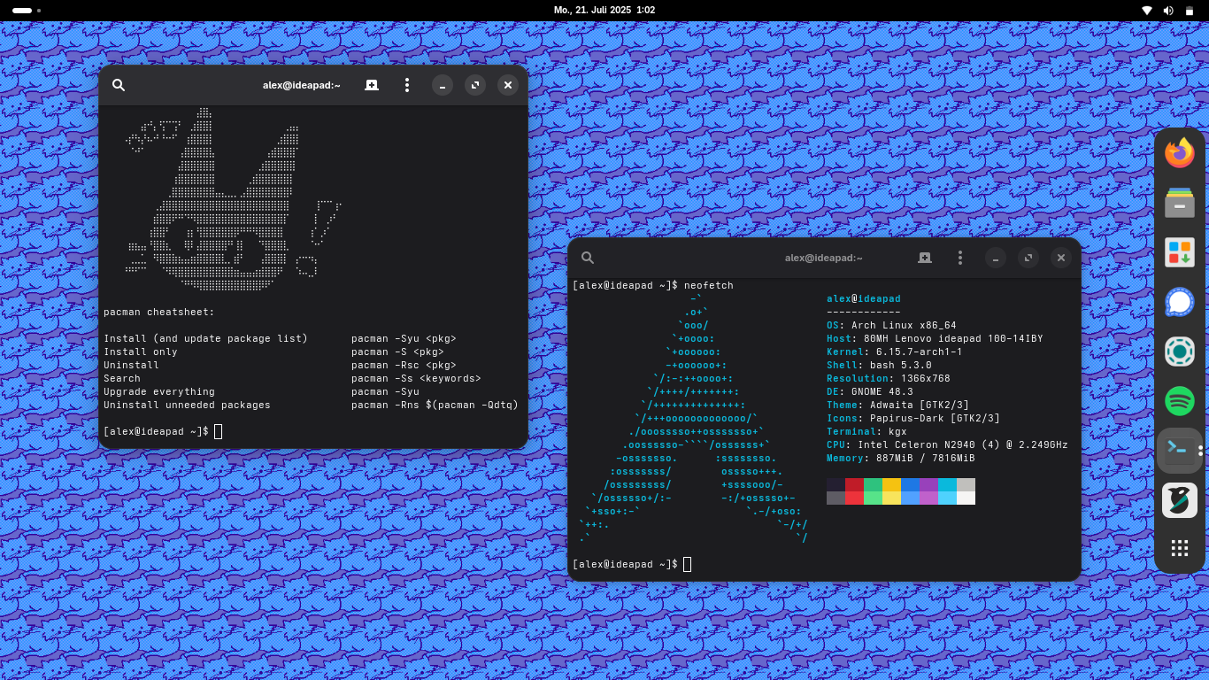Open Activities overview via top-left workspace indicator
This screenshot has width=1209, height=680.
(27, 11)
